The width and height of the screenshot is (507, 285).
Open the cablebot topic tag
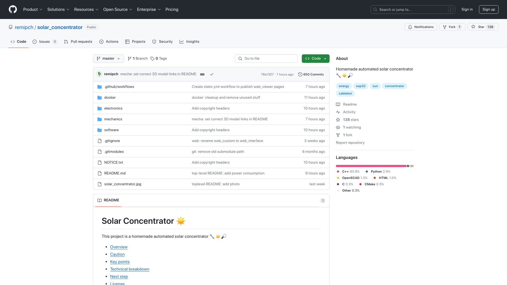point(345,93)
